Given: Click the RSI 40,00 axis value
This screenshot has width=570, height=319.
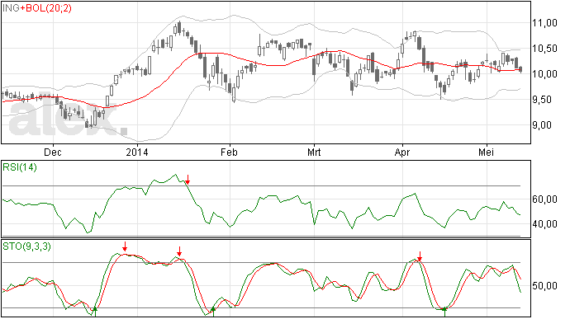Looking at the screenshot, I should pyautogui.click(x=544, y=224).
